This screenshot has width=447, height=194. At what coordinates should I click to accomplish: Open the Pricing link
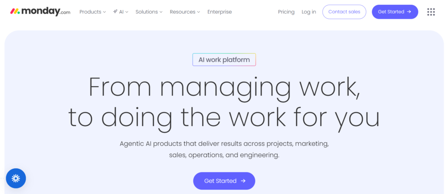(286, 12)
